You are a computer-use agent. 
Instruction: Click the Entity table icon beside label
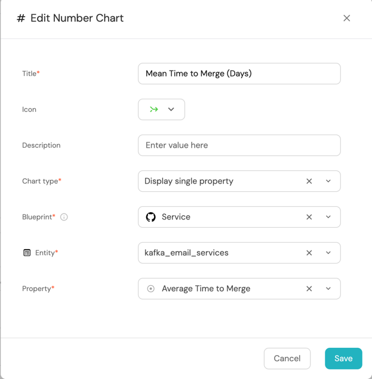[x=27, y=253]
